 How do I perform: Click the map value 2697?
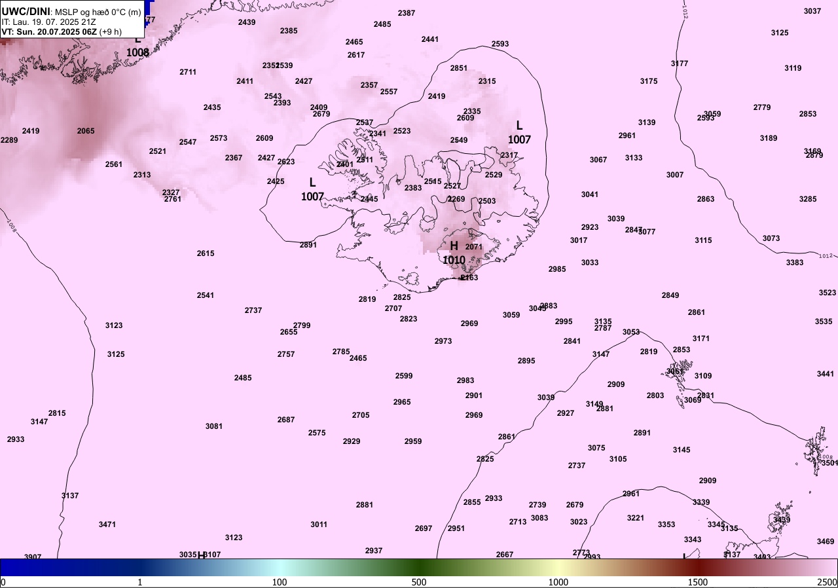[x=424, y=528]
